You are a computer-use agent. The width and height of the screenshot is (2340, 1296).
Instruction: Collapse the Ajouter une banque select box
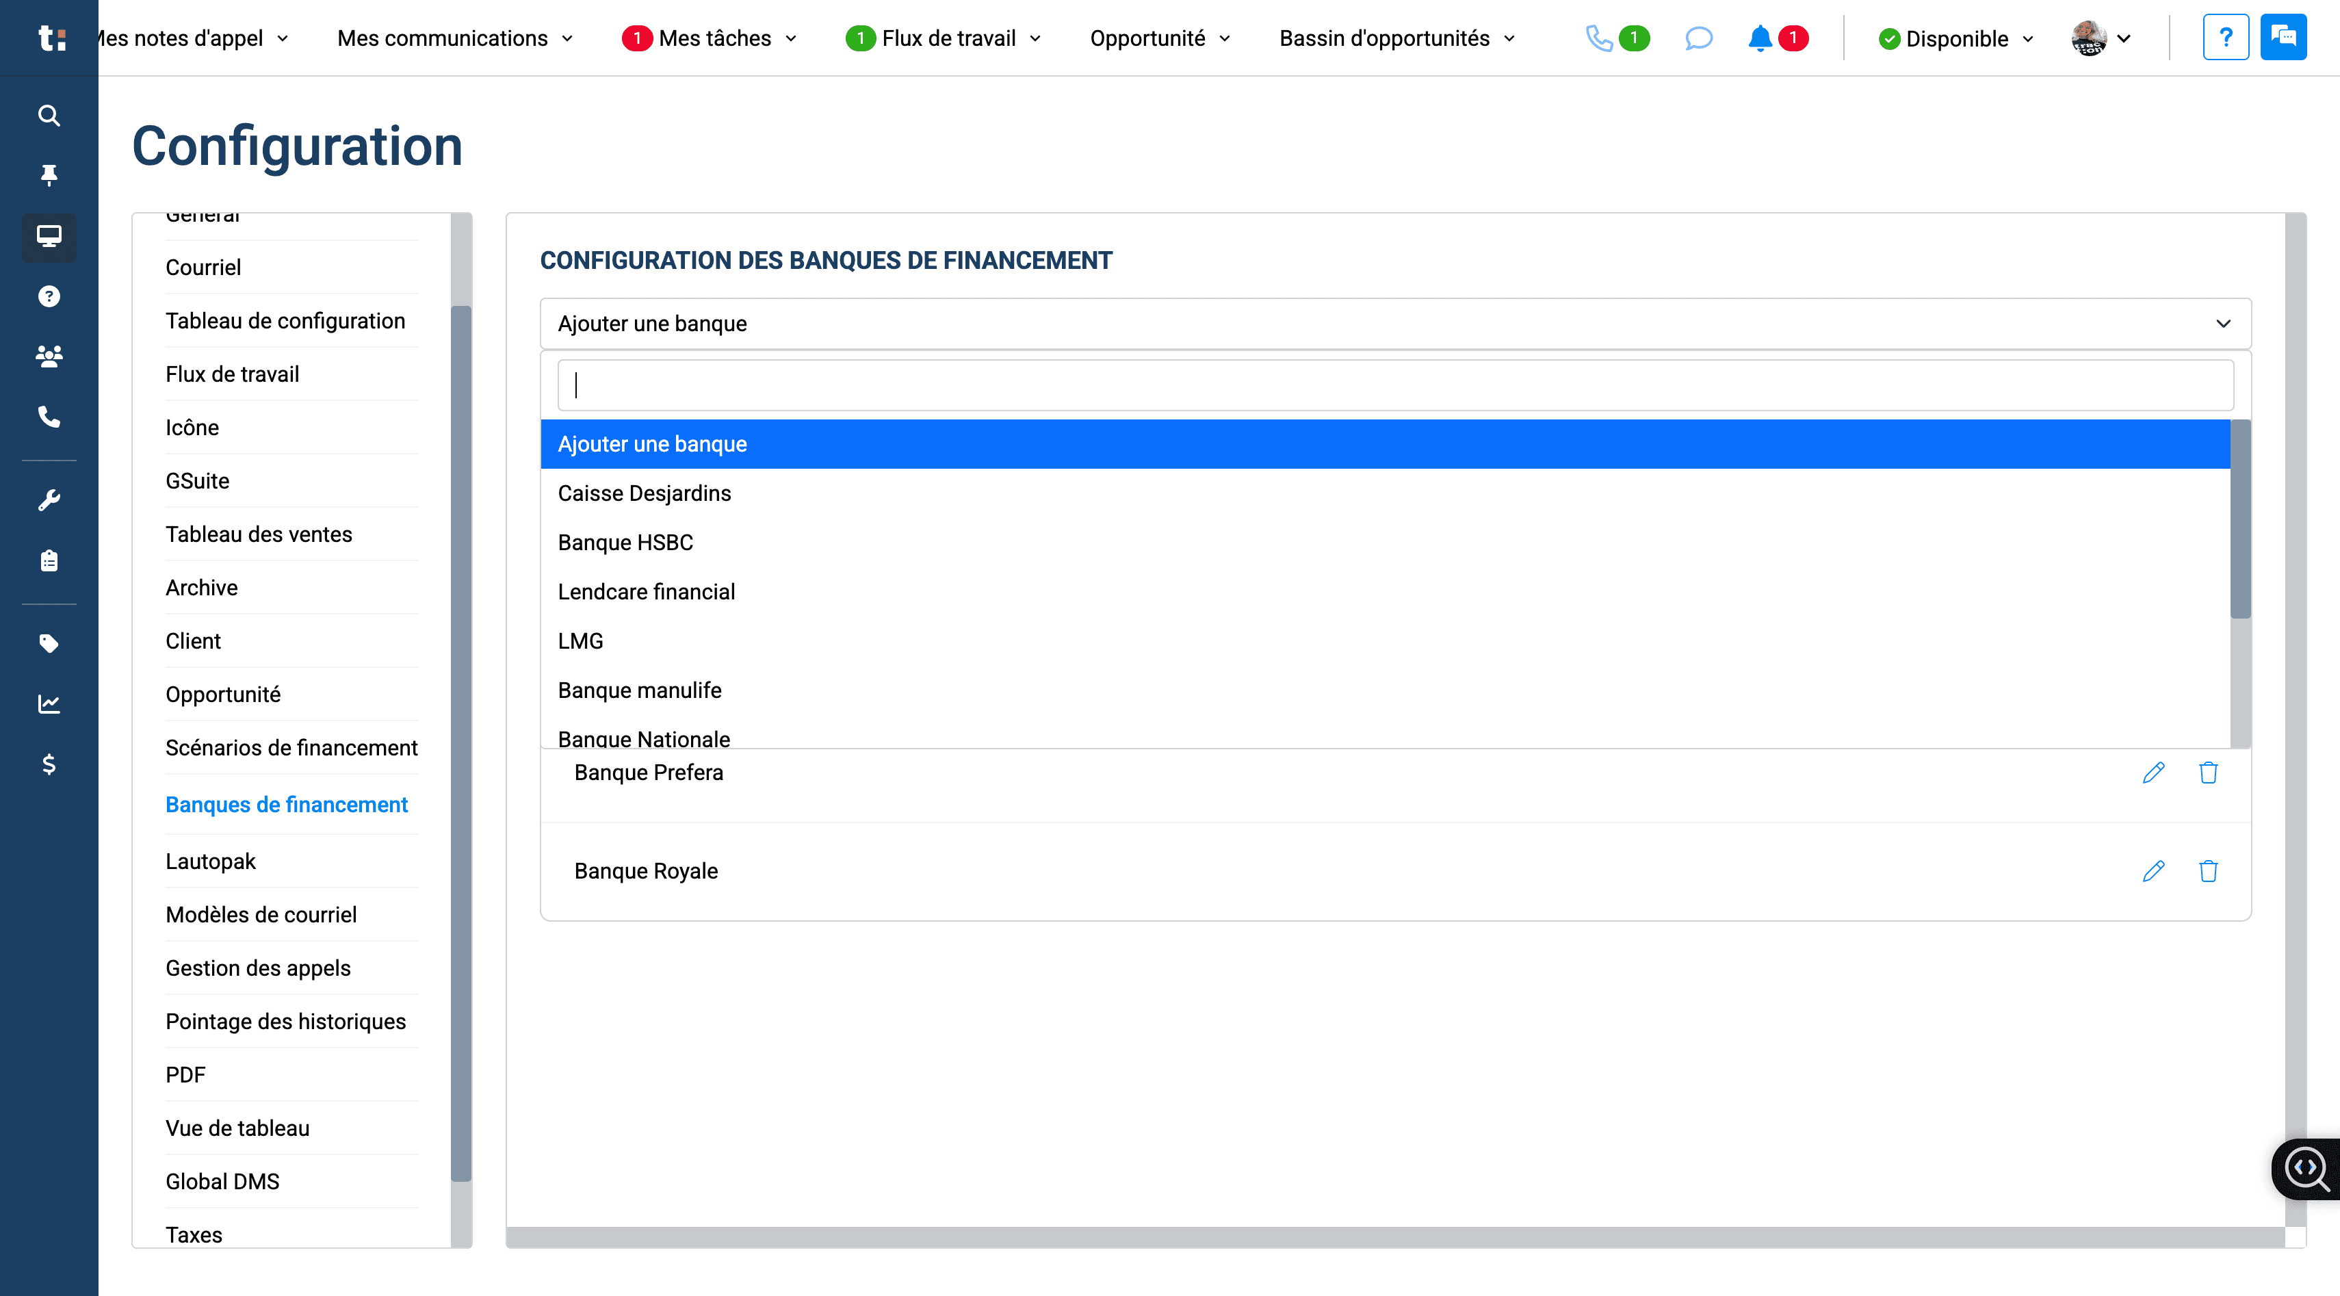[x=1395, y=324]
